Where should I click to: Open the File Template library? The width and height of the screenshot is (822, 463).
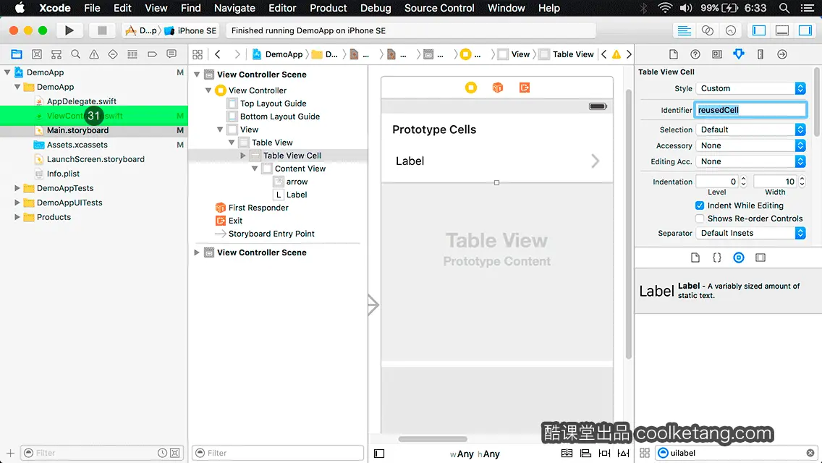(695, 258)
